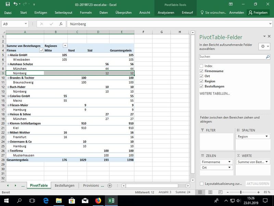
Task: Collapse the Autohaus Schulze group
Action: pyautogui.click(x=8, y=64)
